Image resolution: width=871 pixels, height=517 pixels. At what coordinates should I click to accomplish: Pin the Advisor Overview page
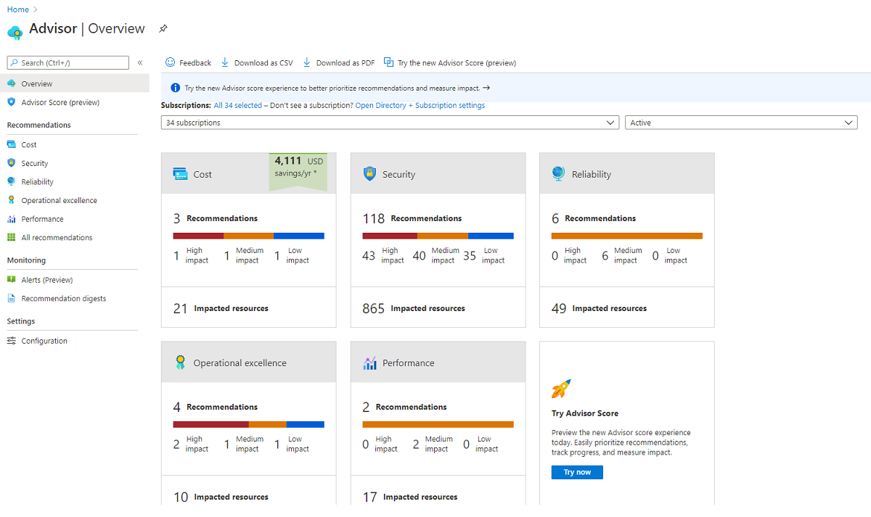pyautogui.click(x=163, y=29)
